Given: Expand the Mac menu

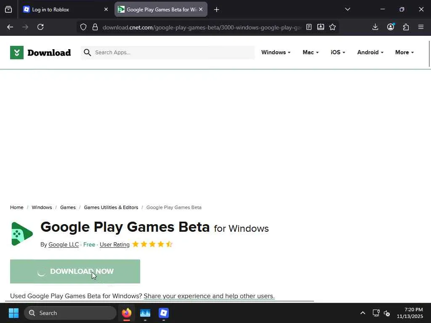Looking at the screenshot, I should [x=311, y=52].
